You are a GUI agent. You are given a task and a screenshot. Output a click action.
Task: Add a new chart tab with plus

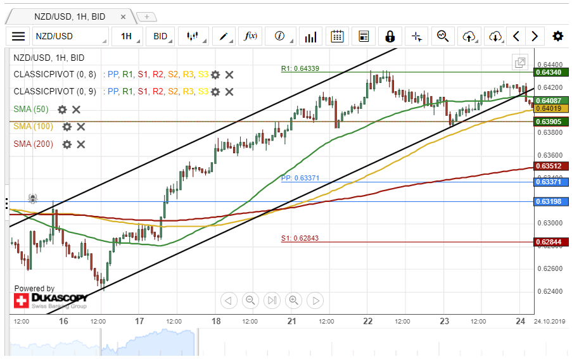pos(146,16)
